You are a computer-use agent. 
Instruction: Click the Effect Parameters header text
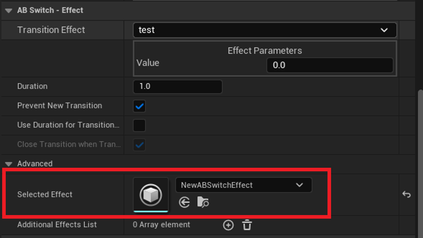265,51
